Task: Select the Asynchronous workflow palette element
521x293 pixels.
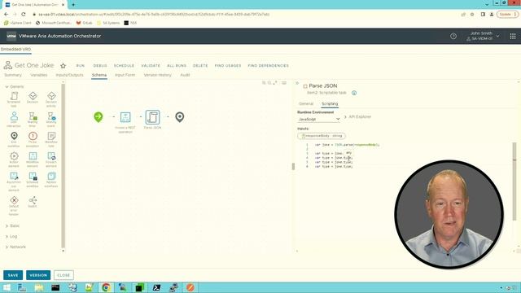Action: (x=14, y=181)
